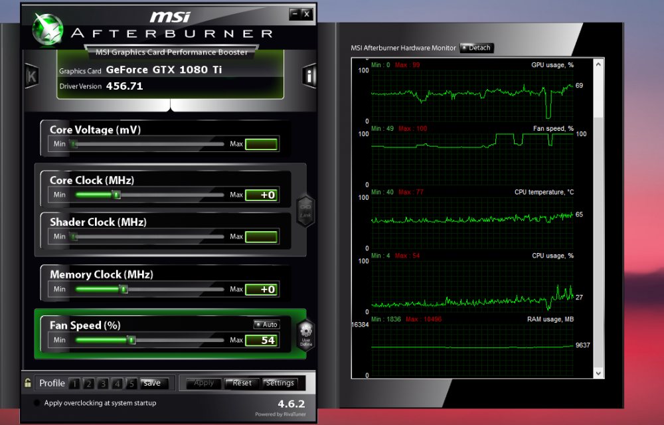Close the MSI Afterburner window
The image size is (664, 425).
click(306, 14)
